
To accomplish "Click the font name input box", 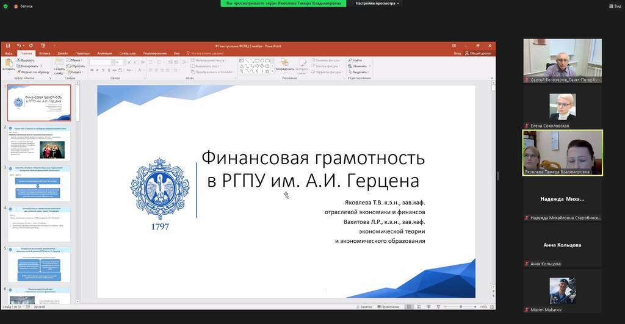I will 99,62.
